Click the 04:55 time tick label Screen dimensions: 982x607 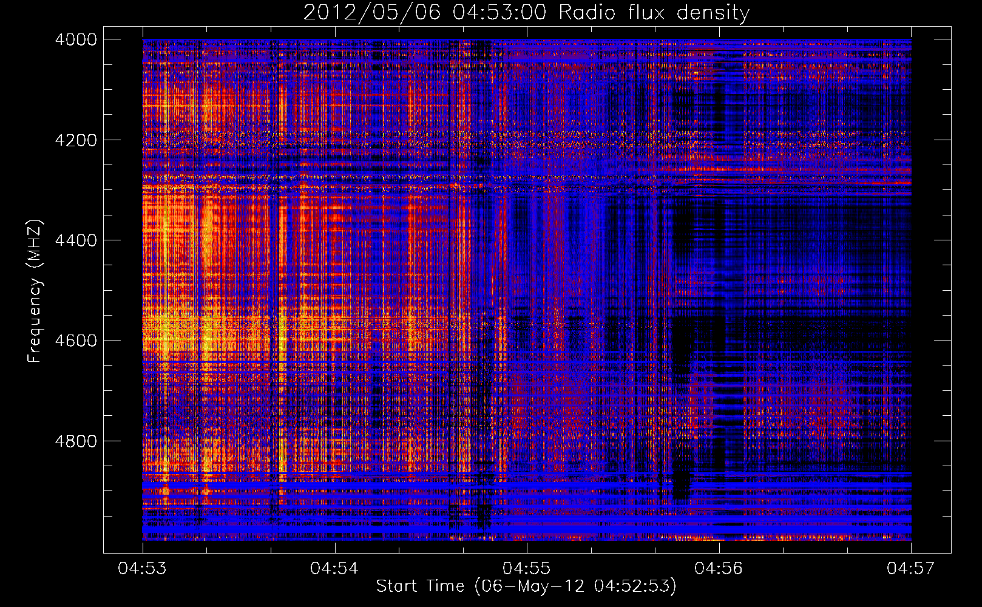[527, 568]
